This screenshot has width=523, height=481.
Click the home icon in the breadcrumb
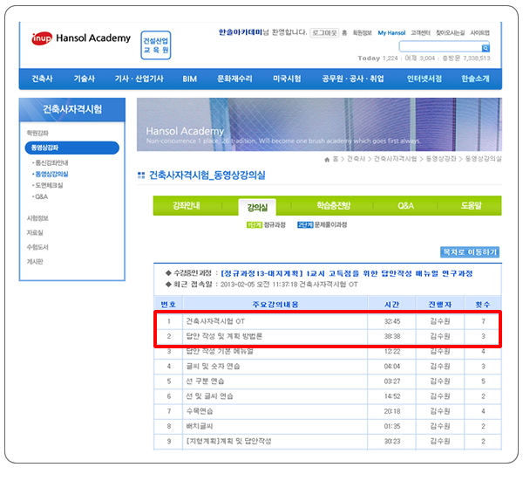(x=327, y=160)
